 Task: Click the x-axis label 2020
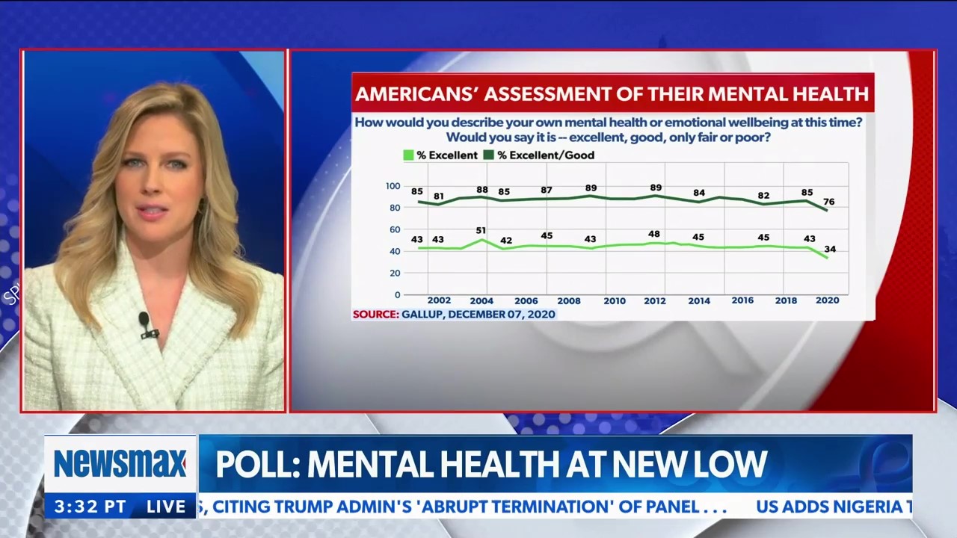click(x=827, y=300)
